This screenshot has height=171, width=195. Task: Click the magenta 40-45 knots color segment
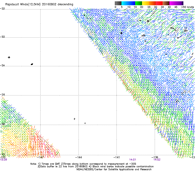pyautogui.click(x=173, y=3)
